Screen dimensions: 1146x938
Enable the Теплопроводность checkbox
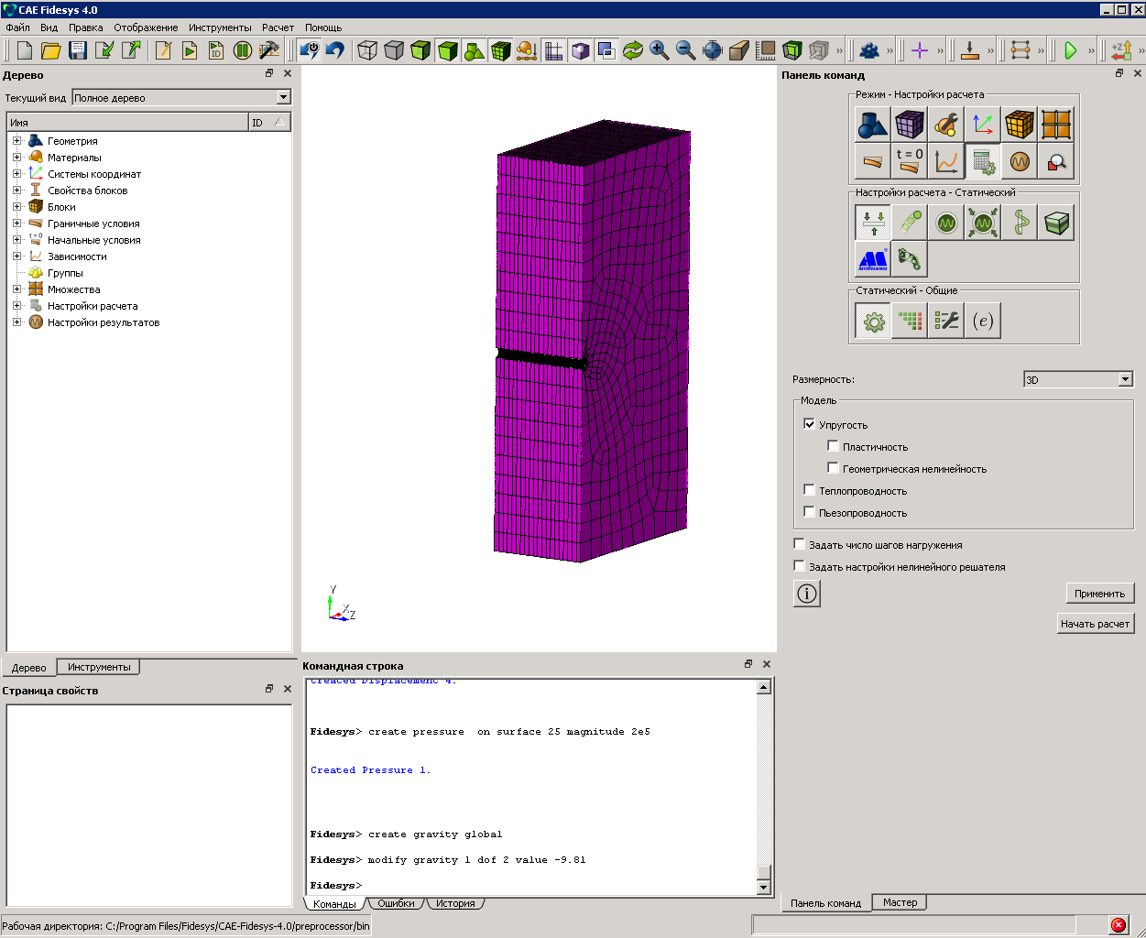(809, 490)
